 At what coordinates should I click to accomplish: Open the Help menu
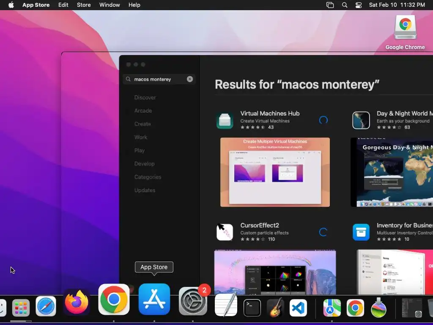pos(134,5)
